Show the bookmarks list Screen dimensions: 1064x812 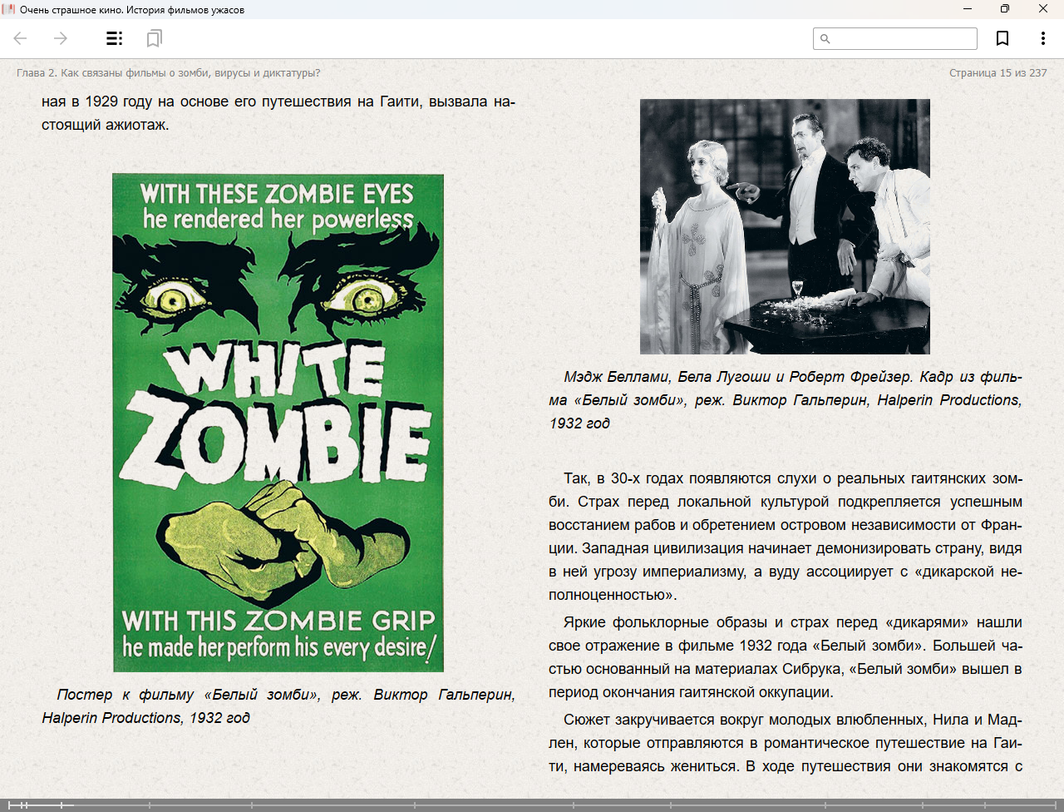coord(154,38)
